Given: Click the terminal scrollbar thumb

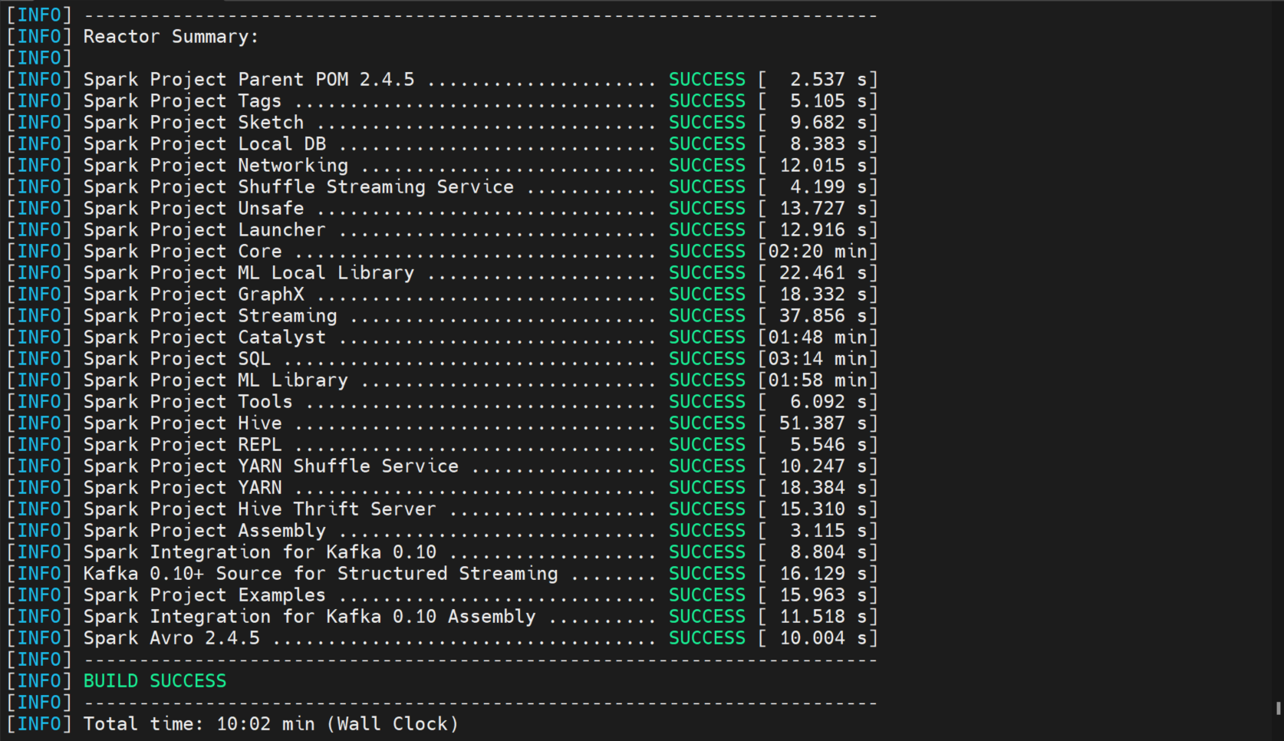Looking at the screenshot, I should [1279, 708].
